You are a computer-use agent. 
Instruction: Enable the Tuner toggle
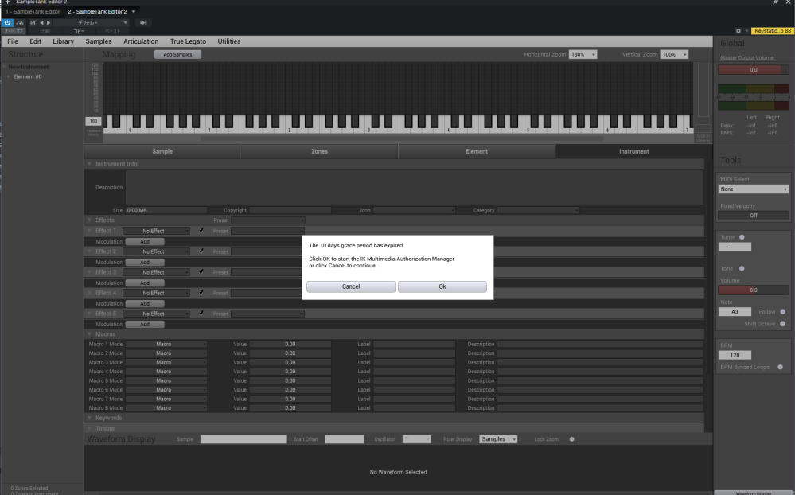742,237
